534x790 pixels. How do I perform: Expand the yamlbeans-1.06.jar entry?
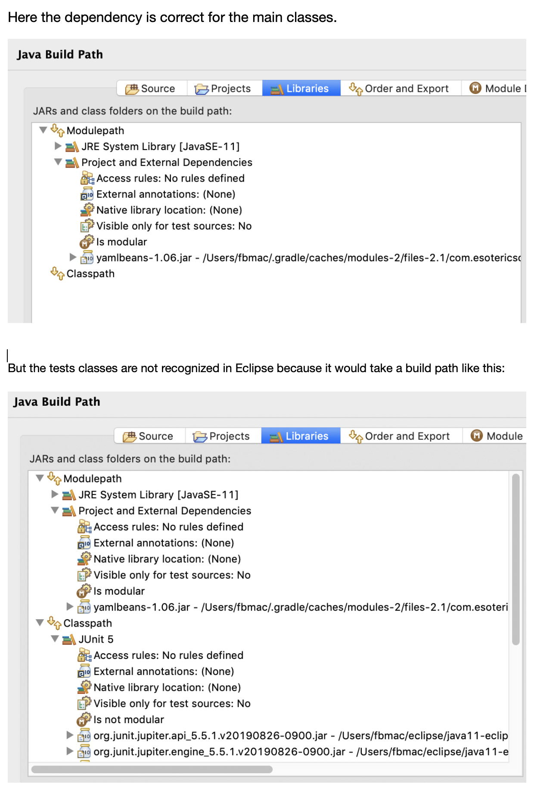(x=72, y=258)
